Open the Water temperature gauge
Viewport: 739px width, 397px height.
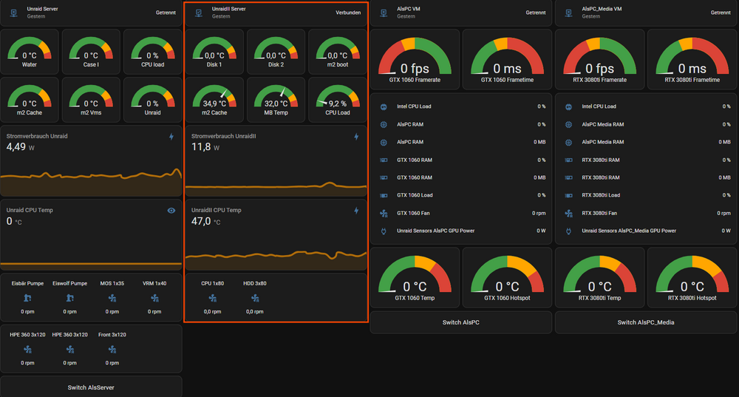(30, 52)
